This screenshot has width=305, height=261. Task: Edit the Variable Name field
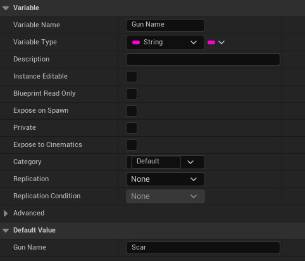pos(165,25)
